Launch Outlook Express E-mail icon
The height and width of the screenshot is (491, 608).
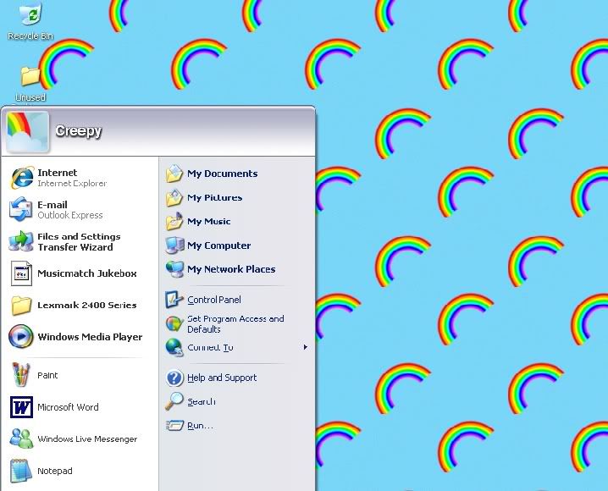pos(21,210)
